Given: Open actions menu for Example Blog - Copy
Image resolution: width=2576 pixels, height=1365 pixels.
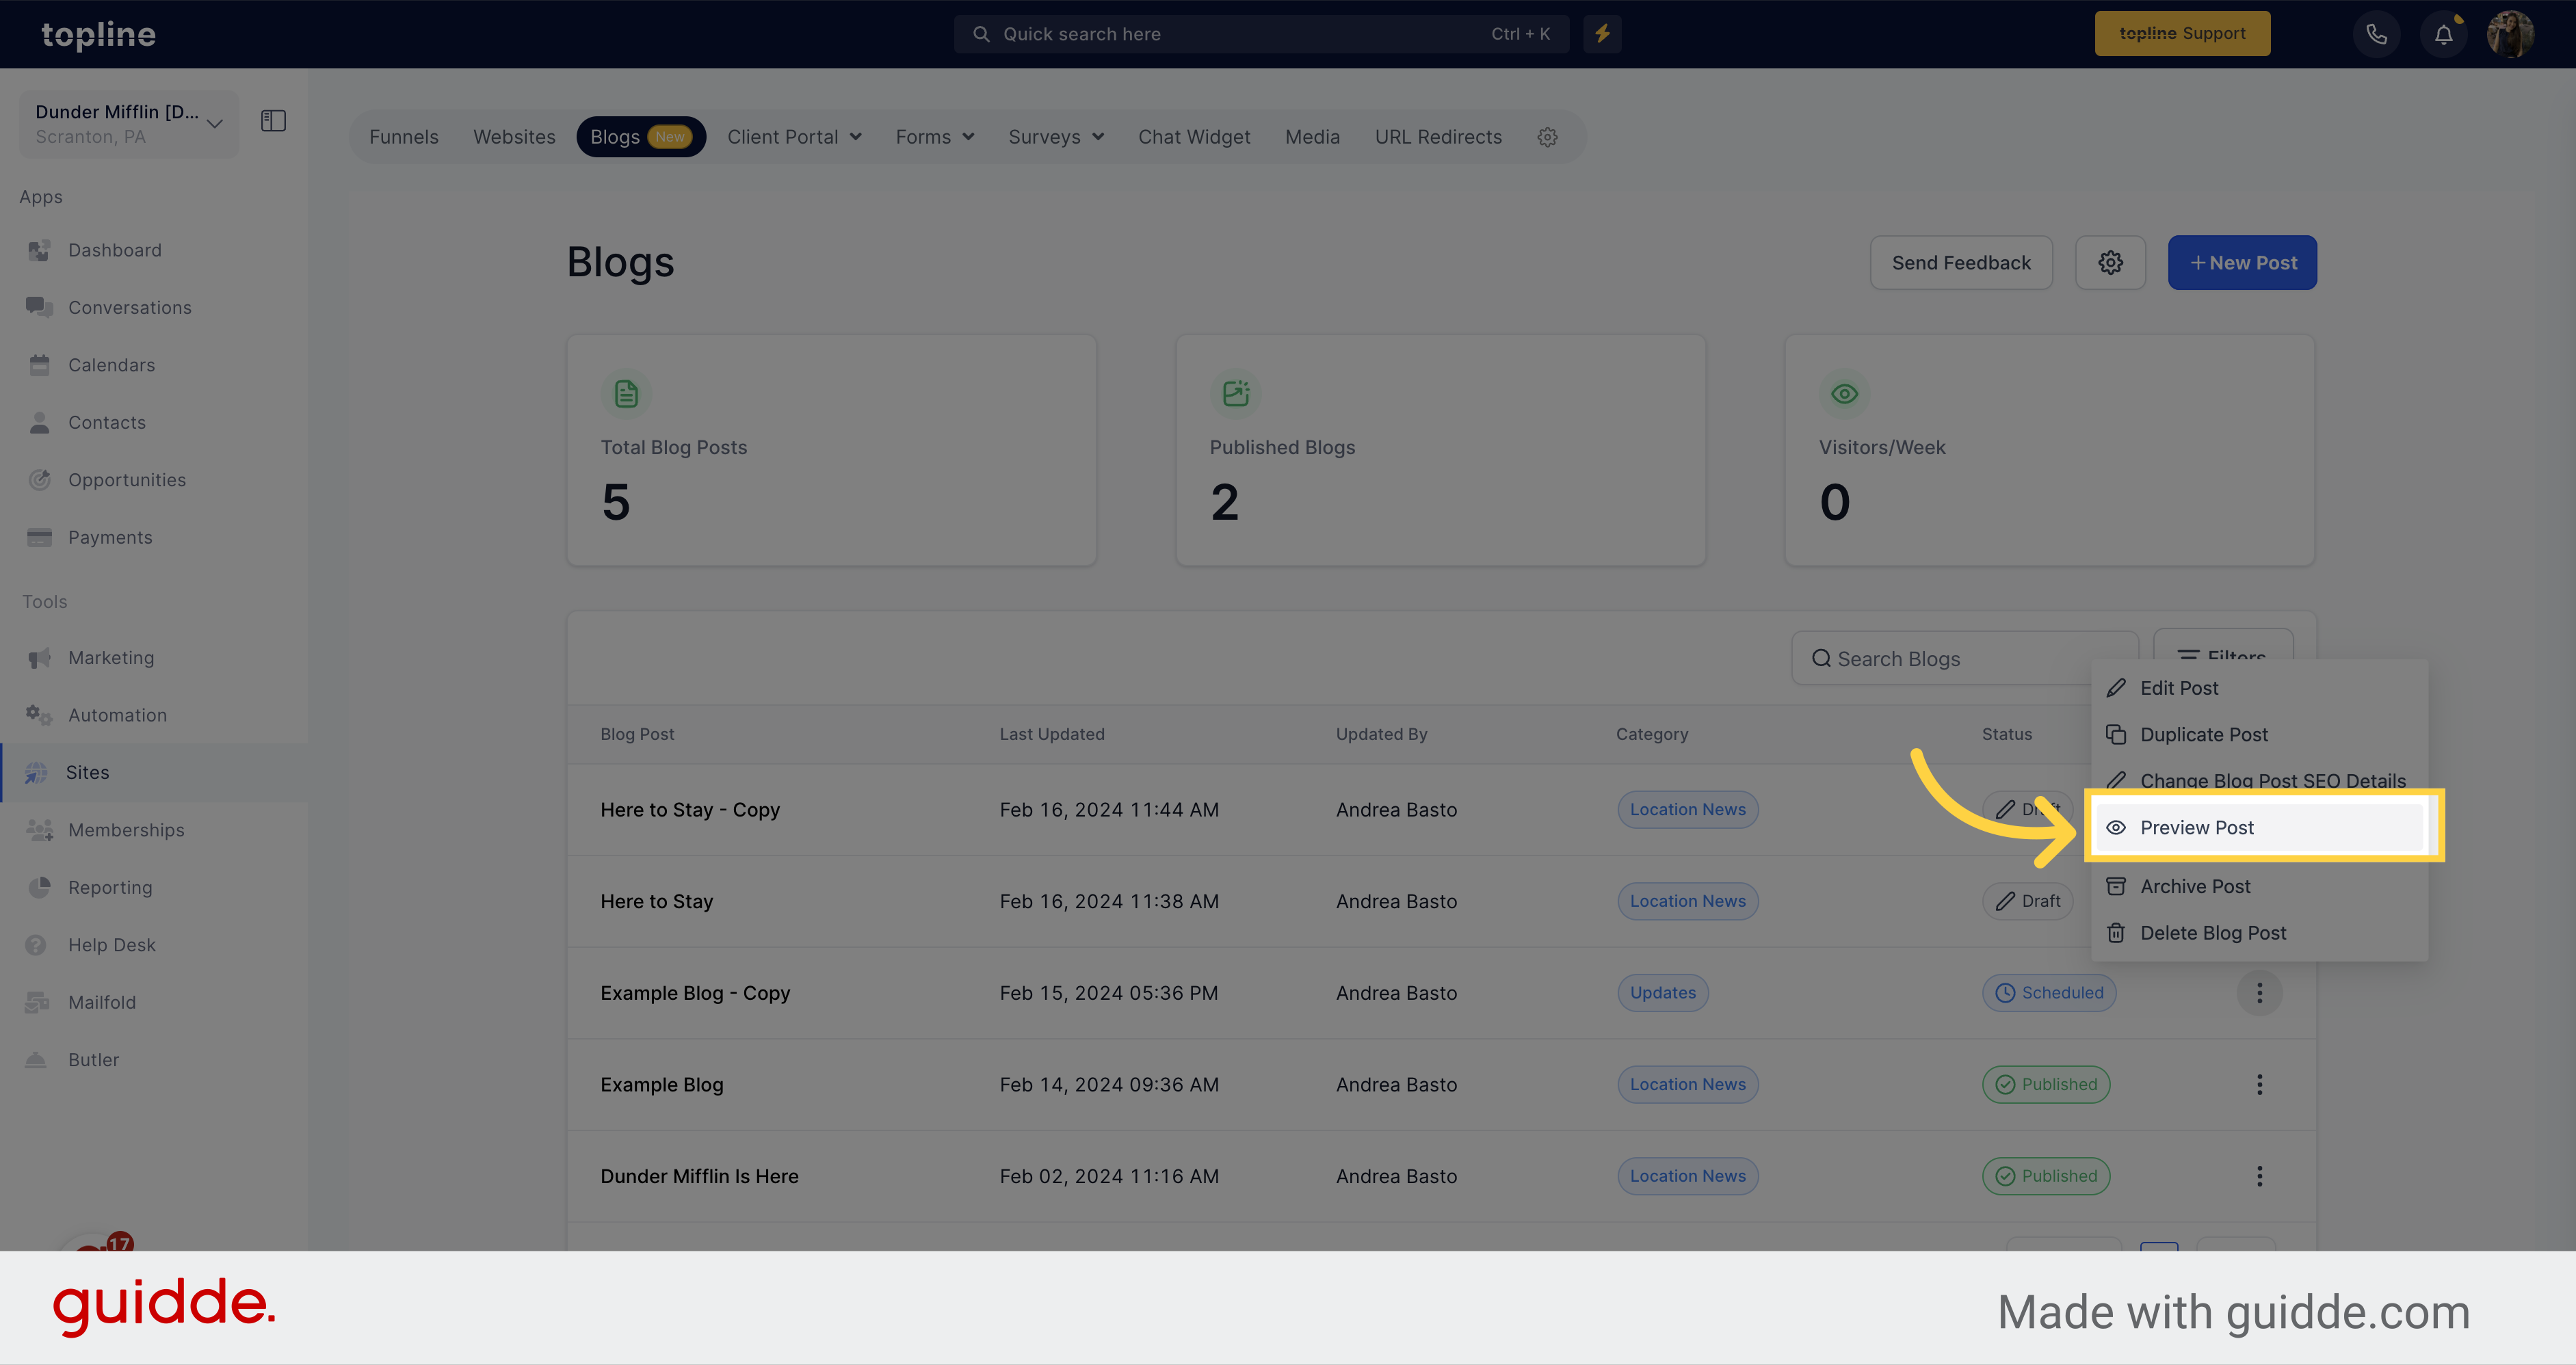Looking at the screenshot, I should [x=2259, y=993].
